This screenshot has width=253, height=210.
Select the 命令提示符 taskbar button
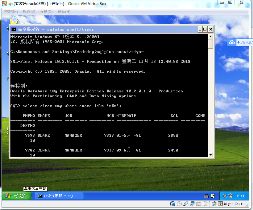pos(59,196)
